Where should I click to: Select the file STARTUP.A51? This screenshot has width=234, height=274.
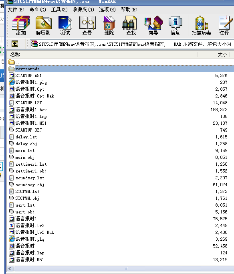[28, 75]
